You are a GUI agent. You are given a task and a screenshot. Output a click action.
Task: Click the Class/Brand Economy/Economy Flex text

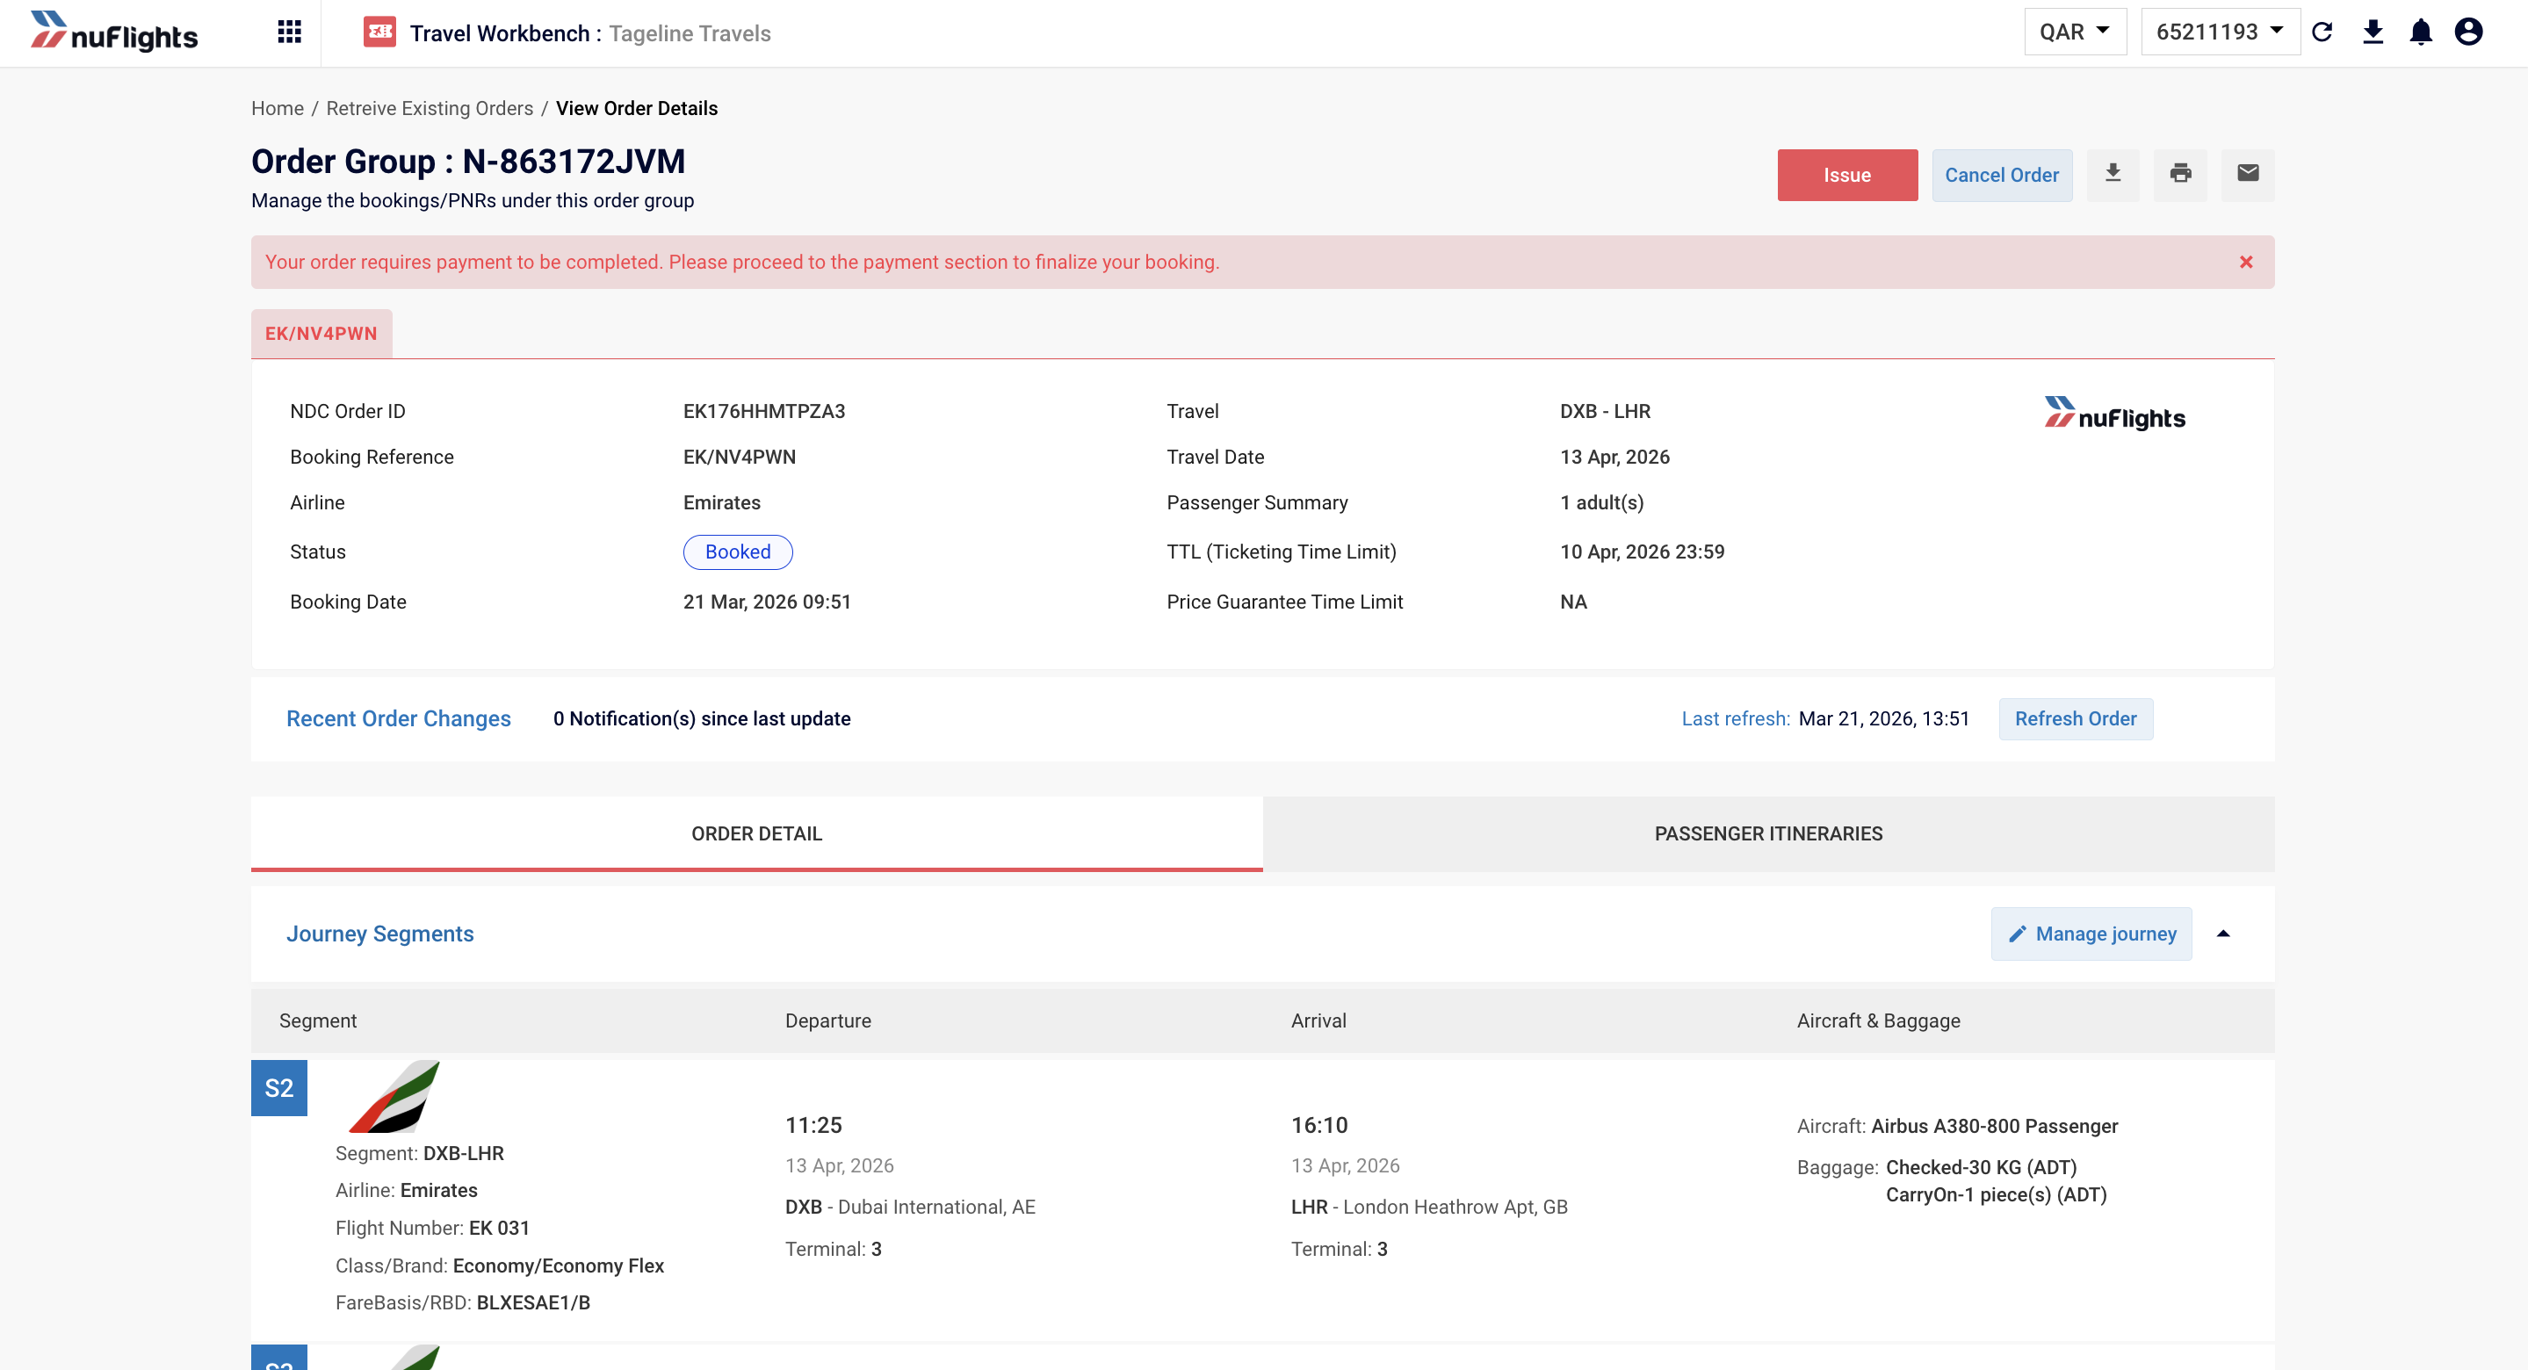click(x=500, y=1266)
